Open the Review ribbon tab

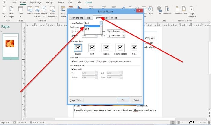(61, 2)
